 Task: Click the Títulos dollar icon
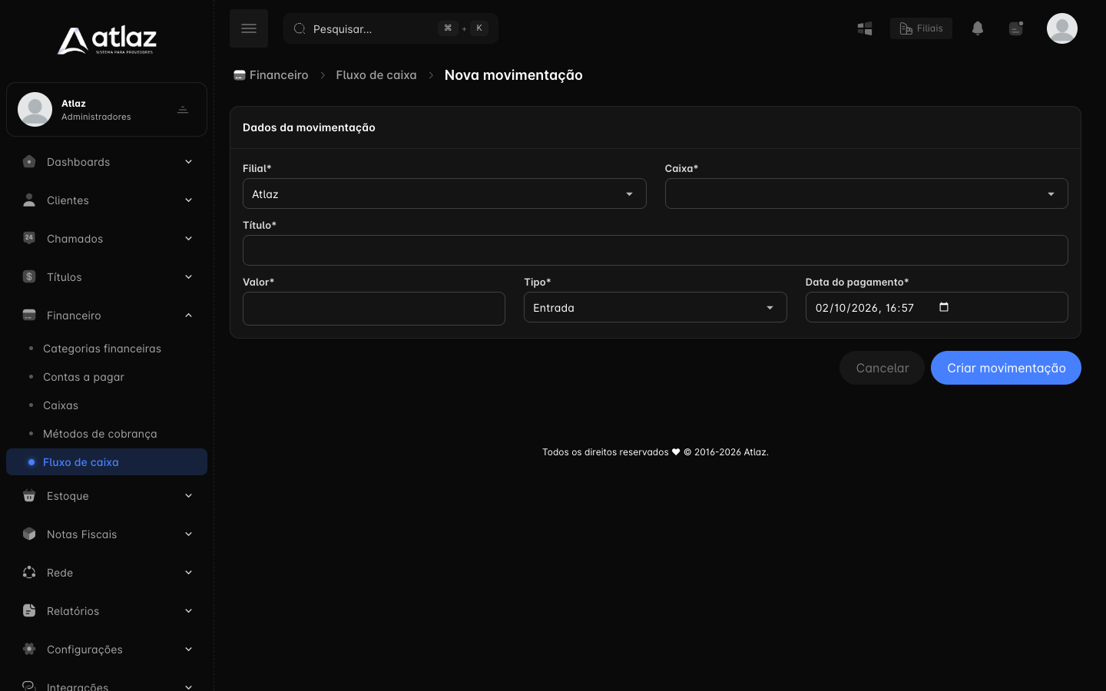point(29,276)
